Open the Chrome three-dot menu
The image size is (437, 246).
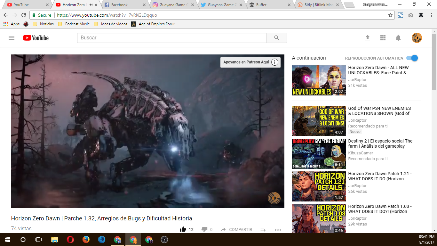click(x=431, y=15)
